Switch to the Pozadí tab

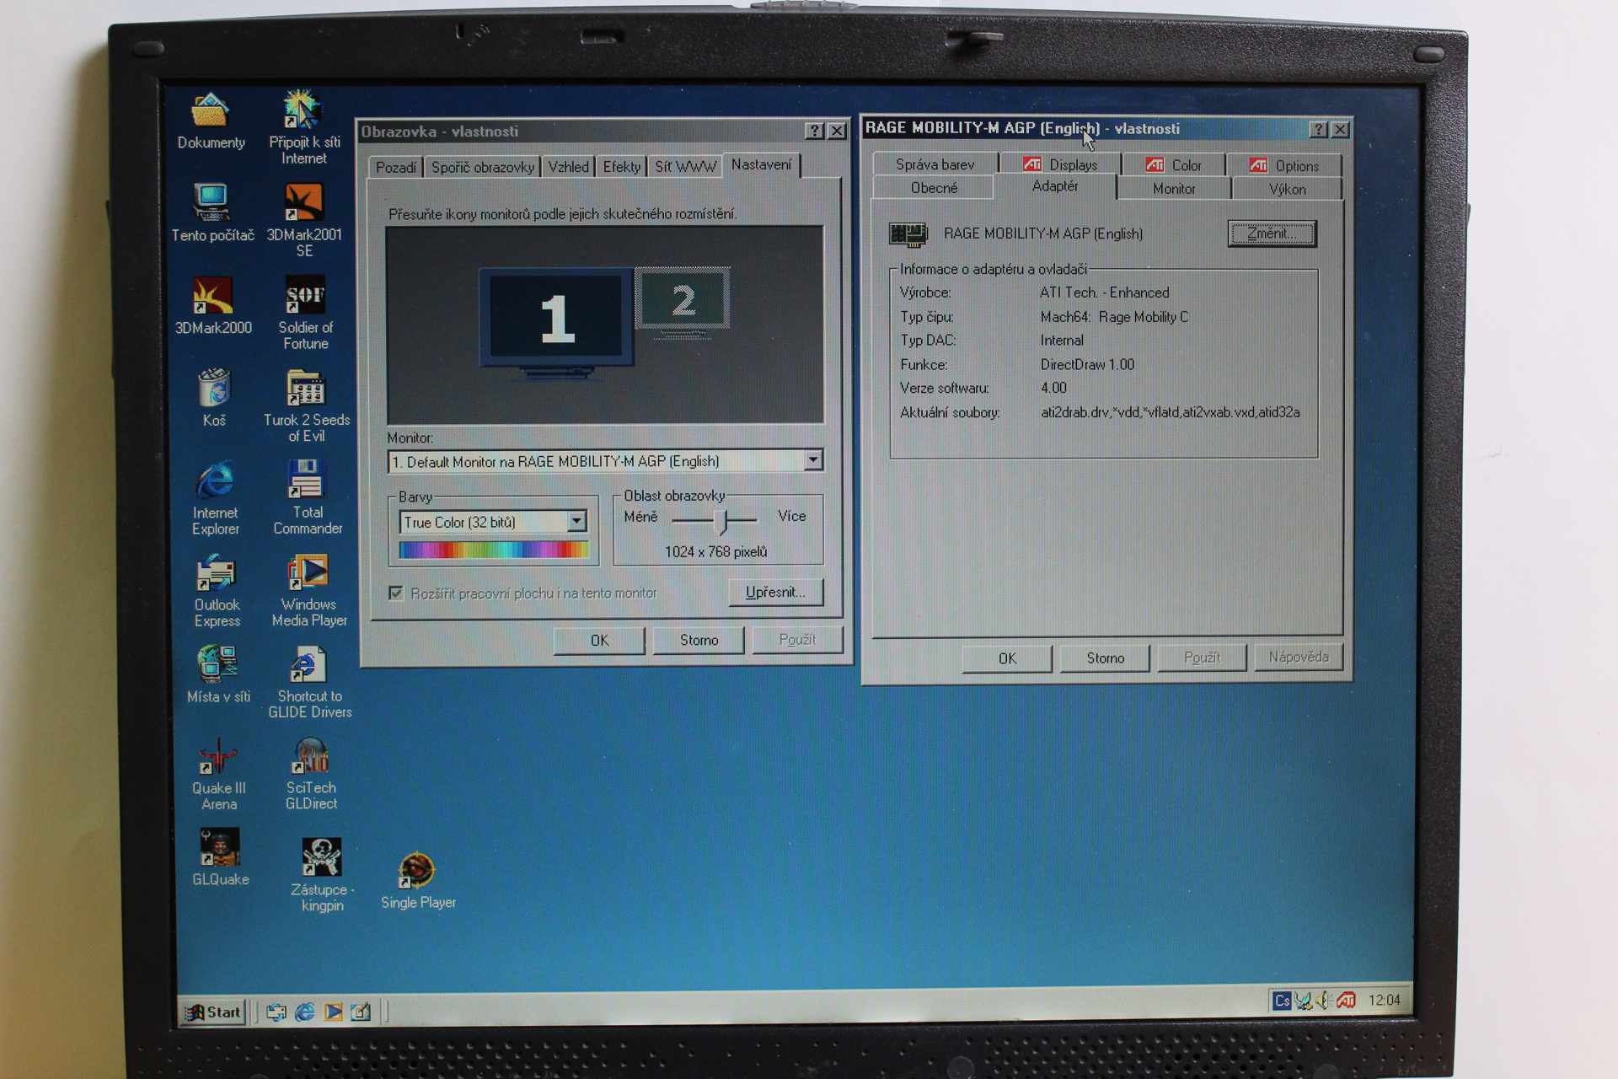click(x=395, y=167)
